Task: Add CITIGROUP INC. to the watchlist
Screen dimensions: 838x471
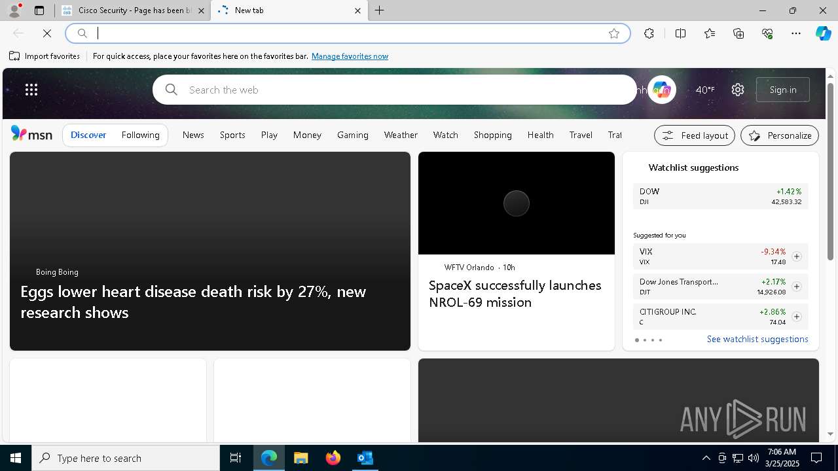Action: tap(796, 317)
